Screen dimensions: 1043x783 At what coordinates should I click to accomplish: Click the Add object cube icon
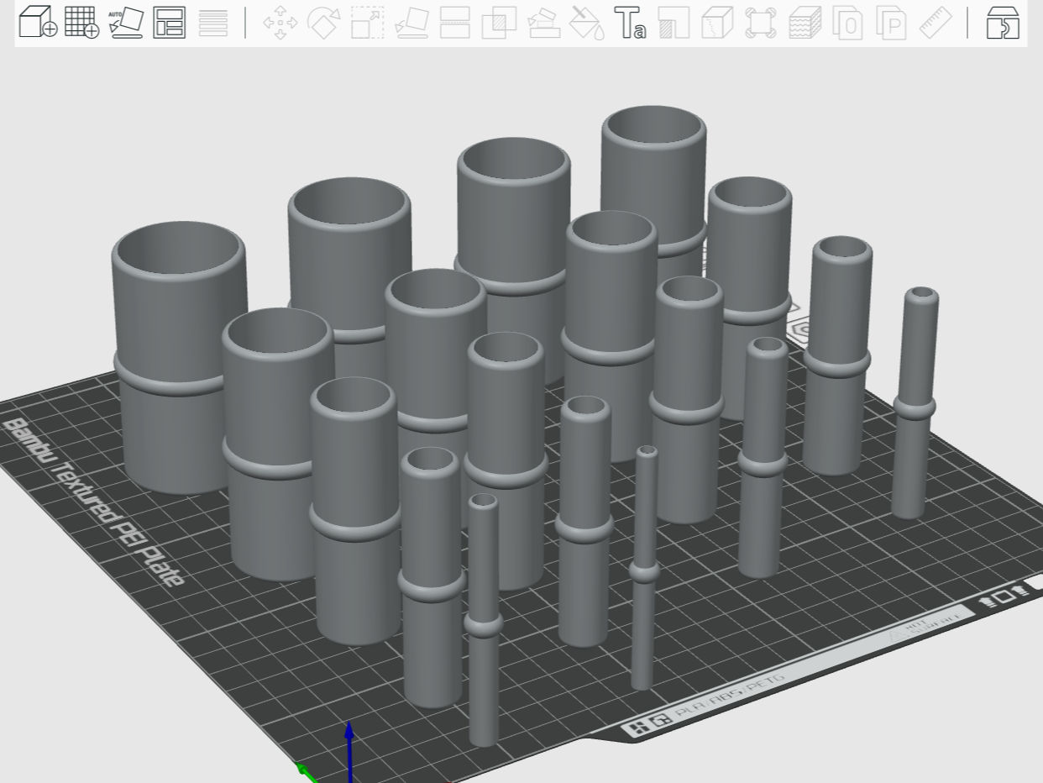(39, 23)
